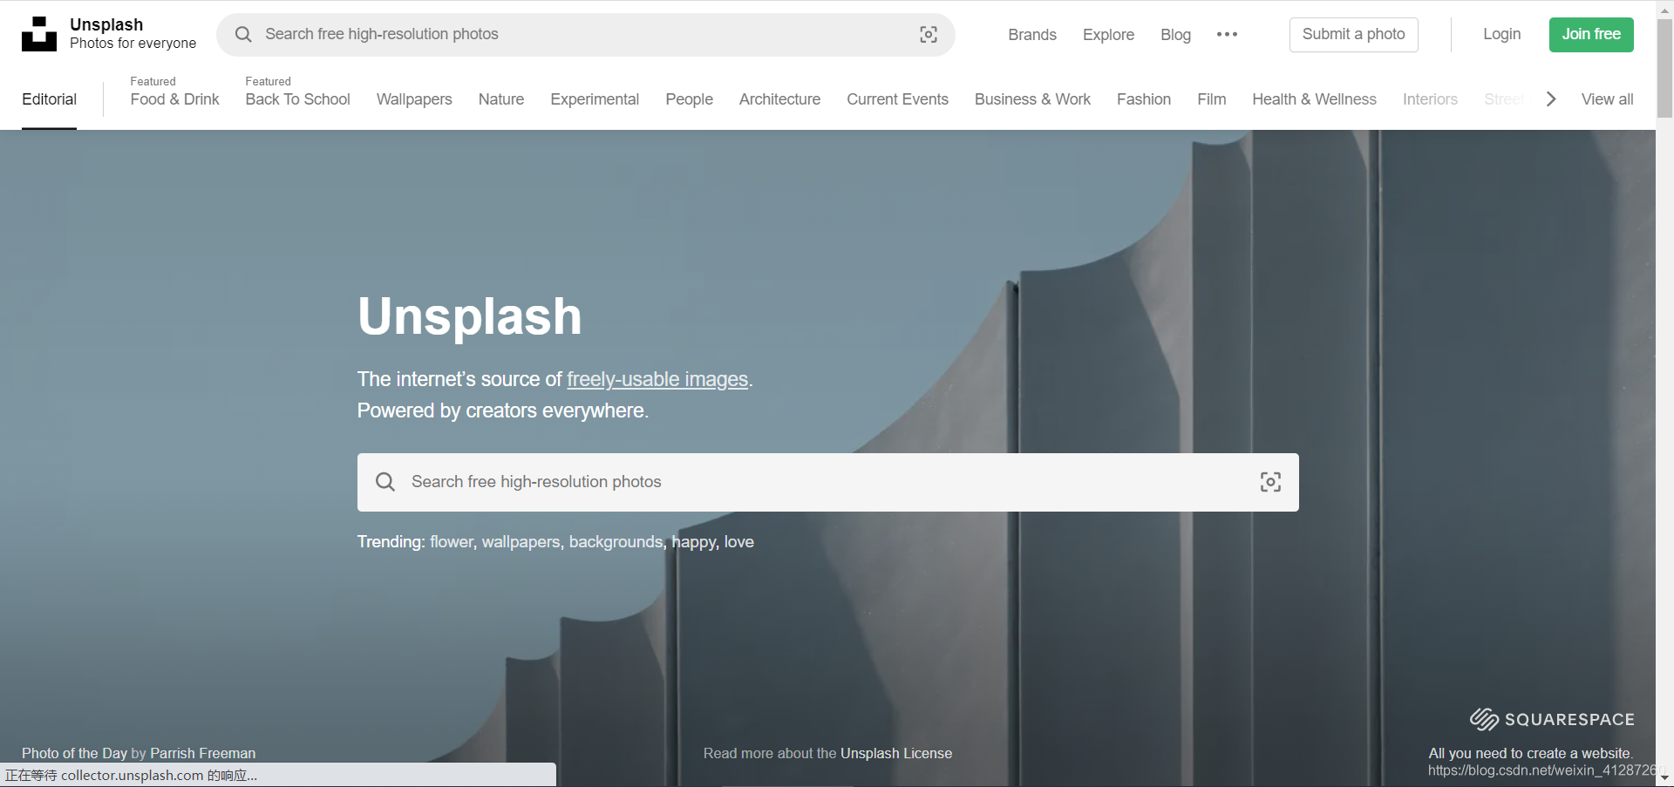Select the Fashion category
Image resolution: width=1674 pixels, height=787 pixels.
coord(1144,99)
